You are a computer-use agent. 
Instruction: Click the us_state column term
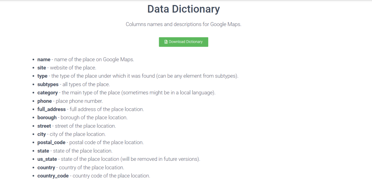point(47,159)
